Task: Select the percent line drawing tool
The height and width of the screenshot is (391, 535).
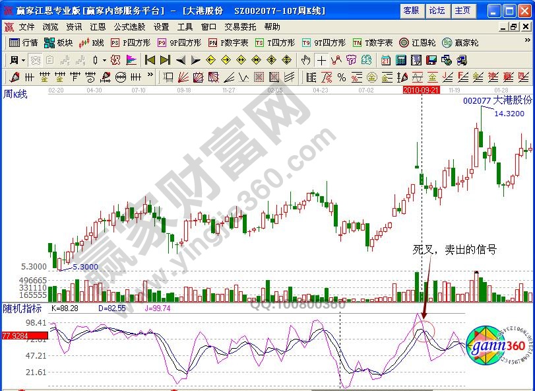Action: point(341,77)
